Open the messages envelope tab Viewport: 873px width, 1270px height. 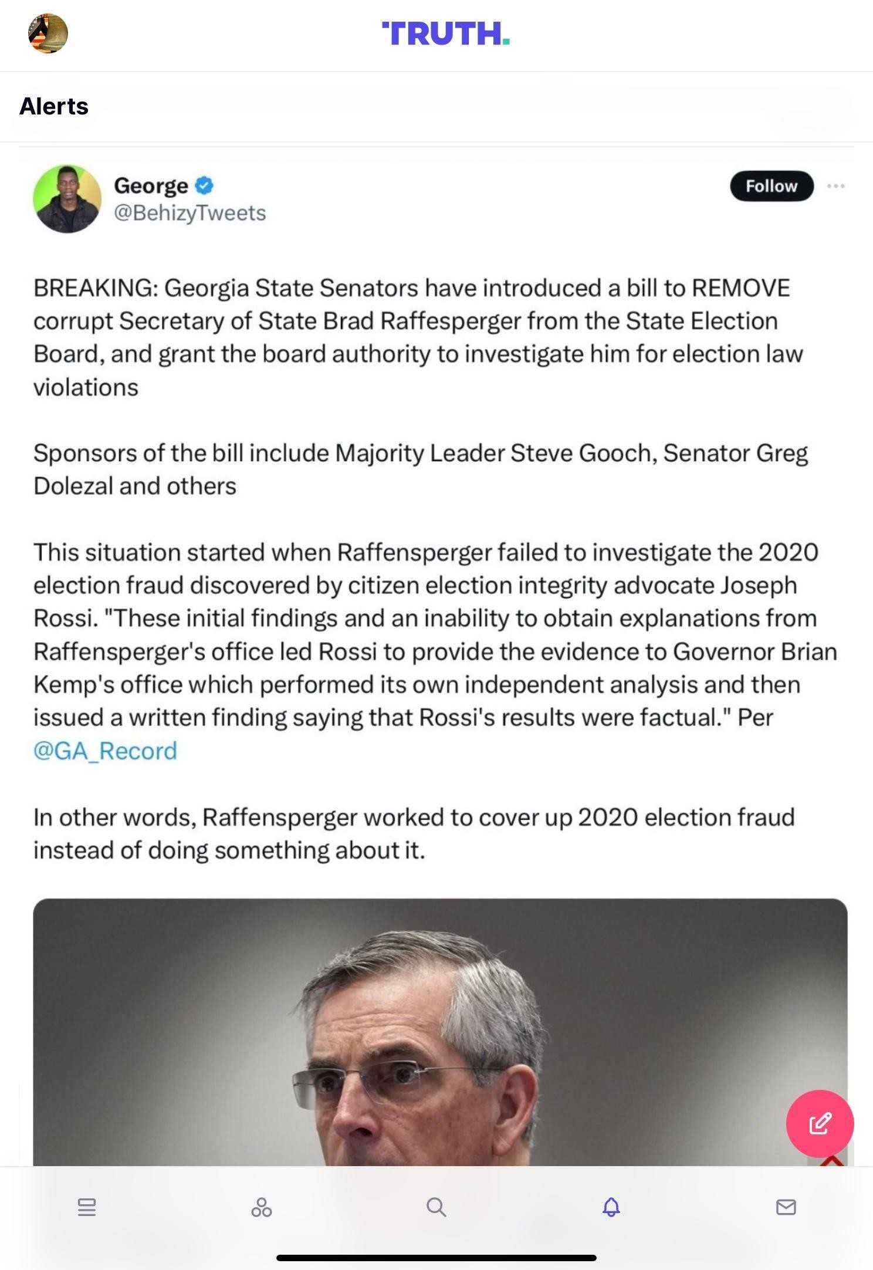point(786,1207)
